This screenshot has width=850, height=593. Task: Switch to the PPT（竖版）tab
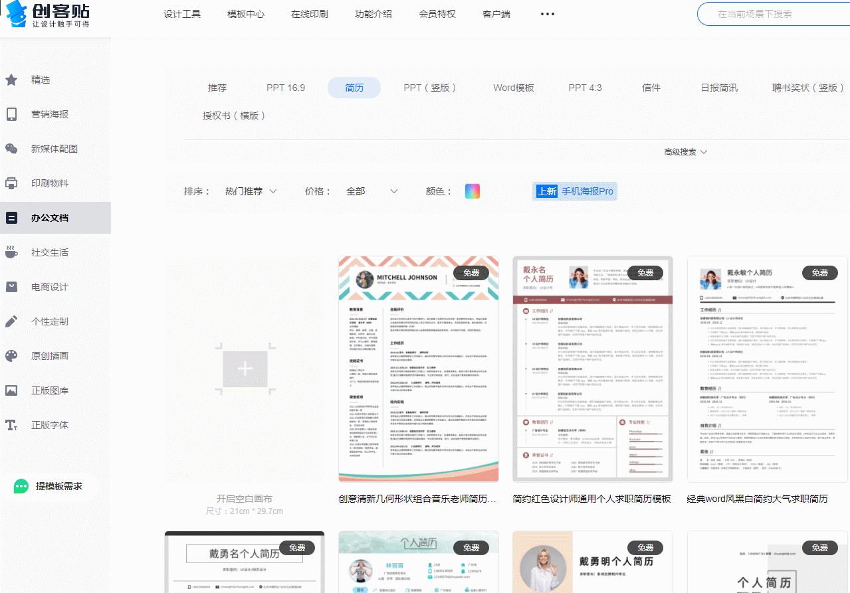click(x=431, y=88)
